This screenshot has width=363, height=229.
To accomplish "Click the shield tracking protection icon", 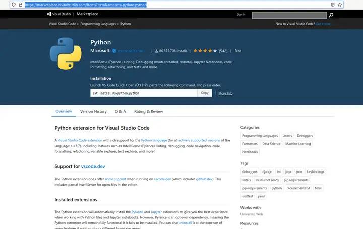I will tap(14, 5).
